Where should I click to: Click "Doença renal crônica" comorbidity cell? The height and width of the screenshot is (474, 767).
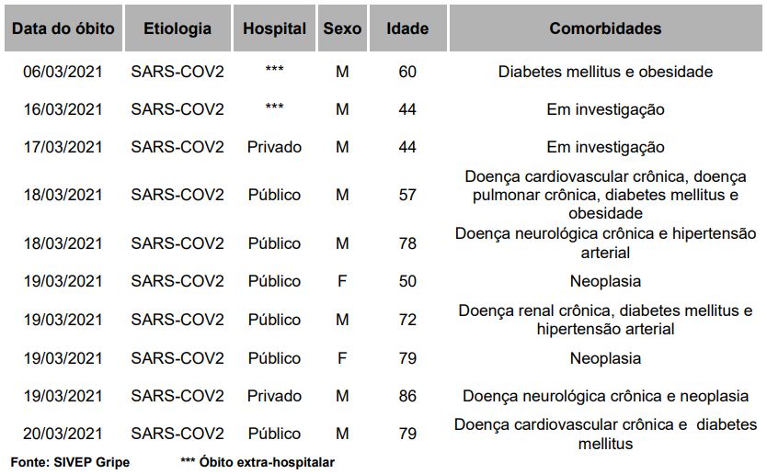click(x=605, y=320)
